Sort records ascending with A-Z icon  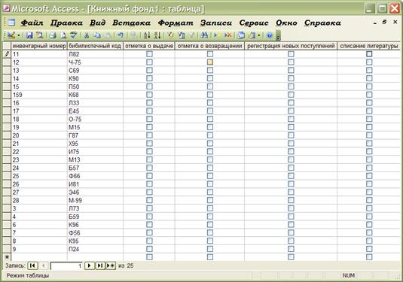[x=147, y=35]
